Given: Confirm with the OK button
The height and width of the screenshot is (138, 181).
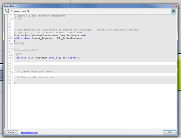Looking at the screenshot, I should point(169,132).
